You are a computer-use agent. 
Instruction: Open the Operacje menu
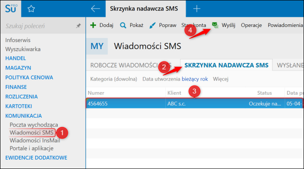tap(252, 25)
